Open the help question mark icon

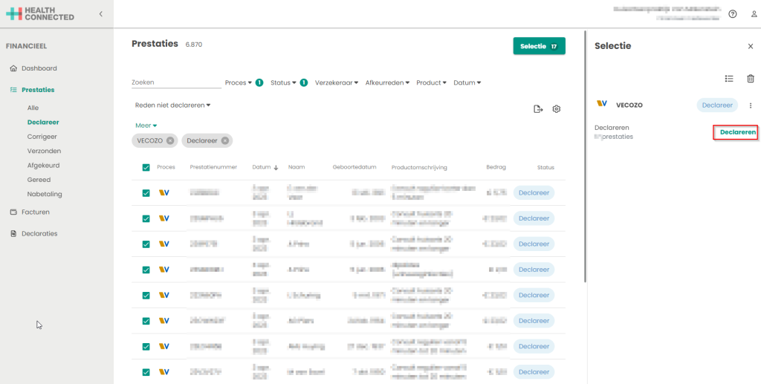(733, 14)
